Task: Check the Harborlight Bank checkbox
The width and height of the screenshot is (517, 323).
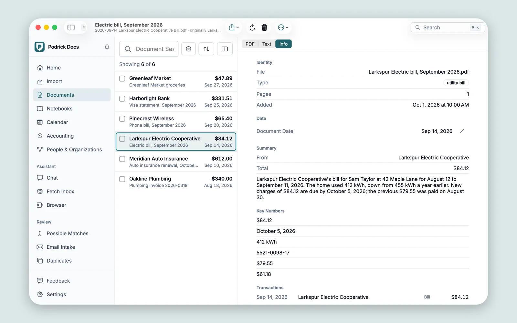Action: pos(122,99)
